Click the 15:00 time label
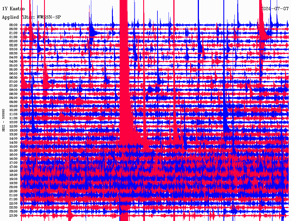Screen dimensions: 291x221 pos(13,146)
